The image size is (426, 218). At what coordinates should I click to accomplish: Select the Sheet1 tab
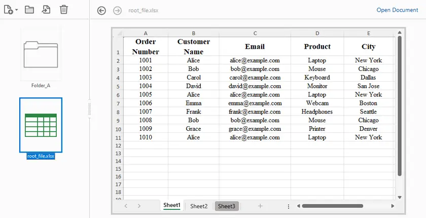click(171, 206)
